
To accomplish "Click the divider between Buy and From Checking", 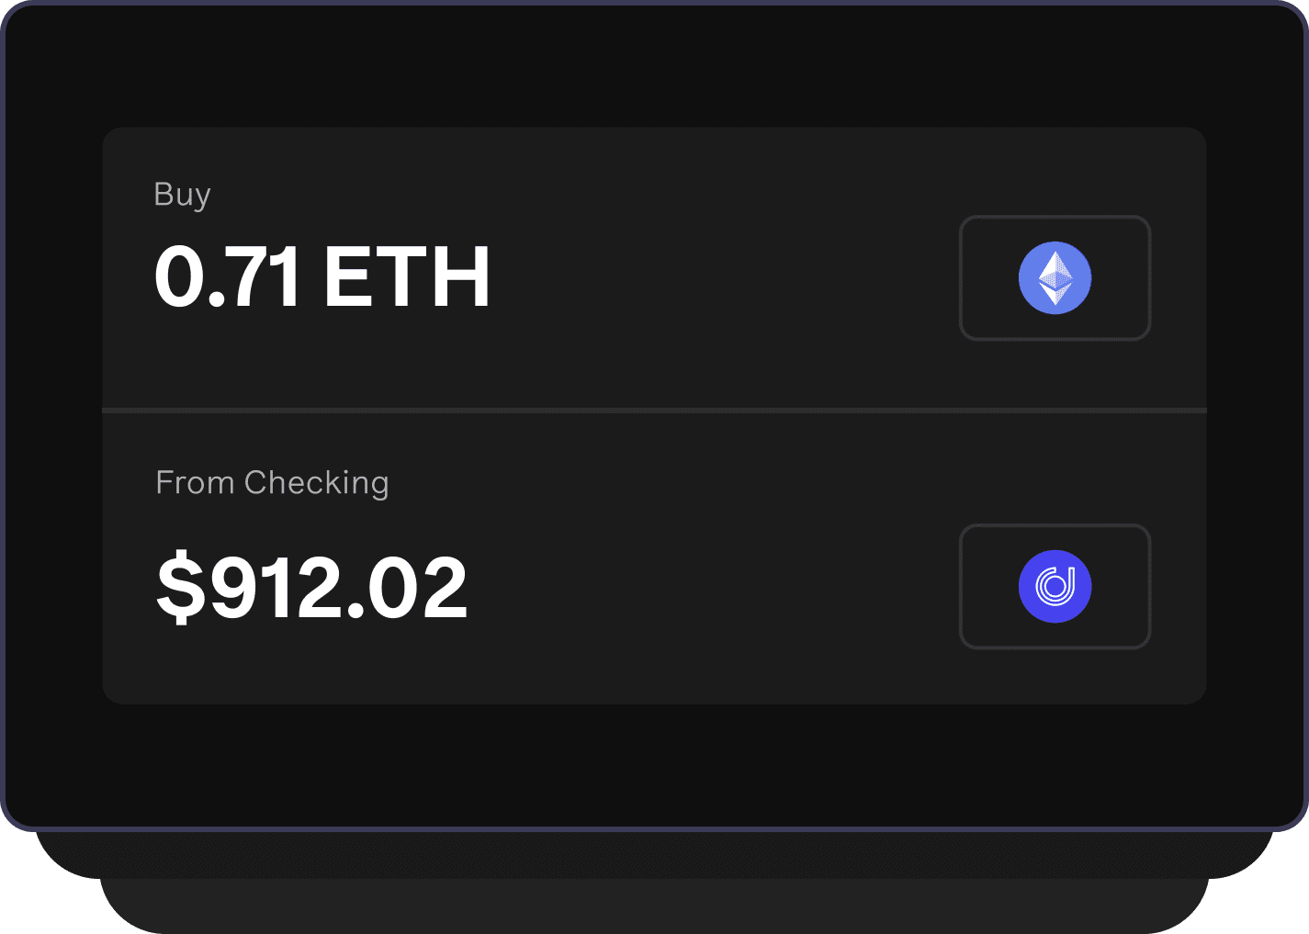I will (654, 411).
